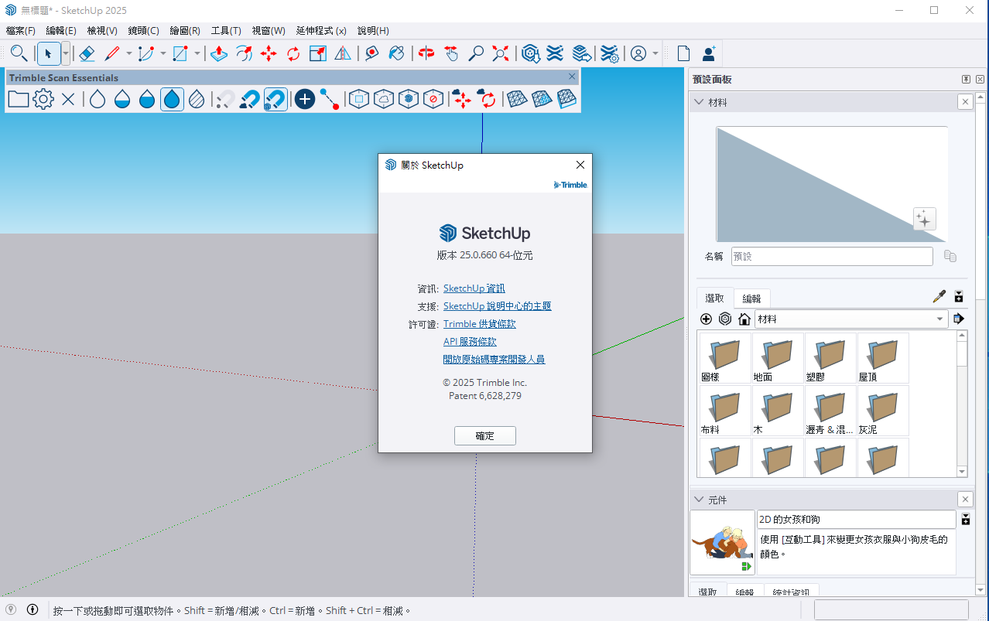The height and width of the screenshot is (621, 989).
Task: Open the Arc tool dropdown arrow
Action: click(163, 53)
